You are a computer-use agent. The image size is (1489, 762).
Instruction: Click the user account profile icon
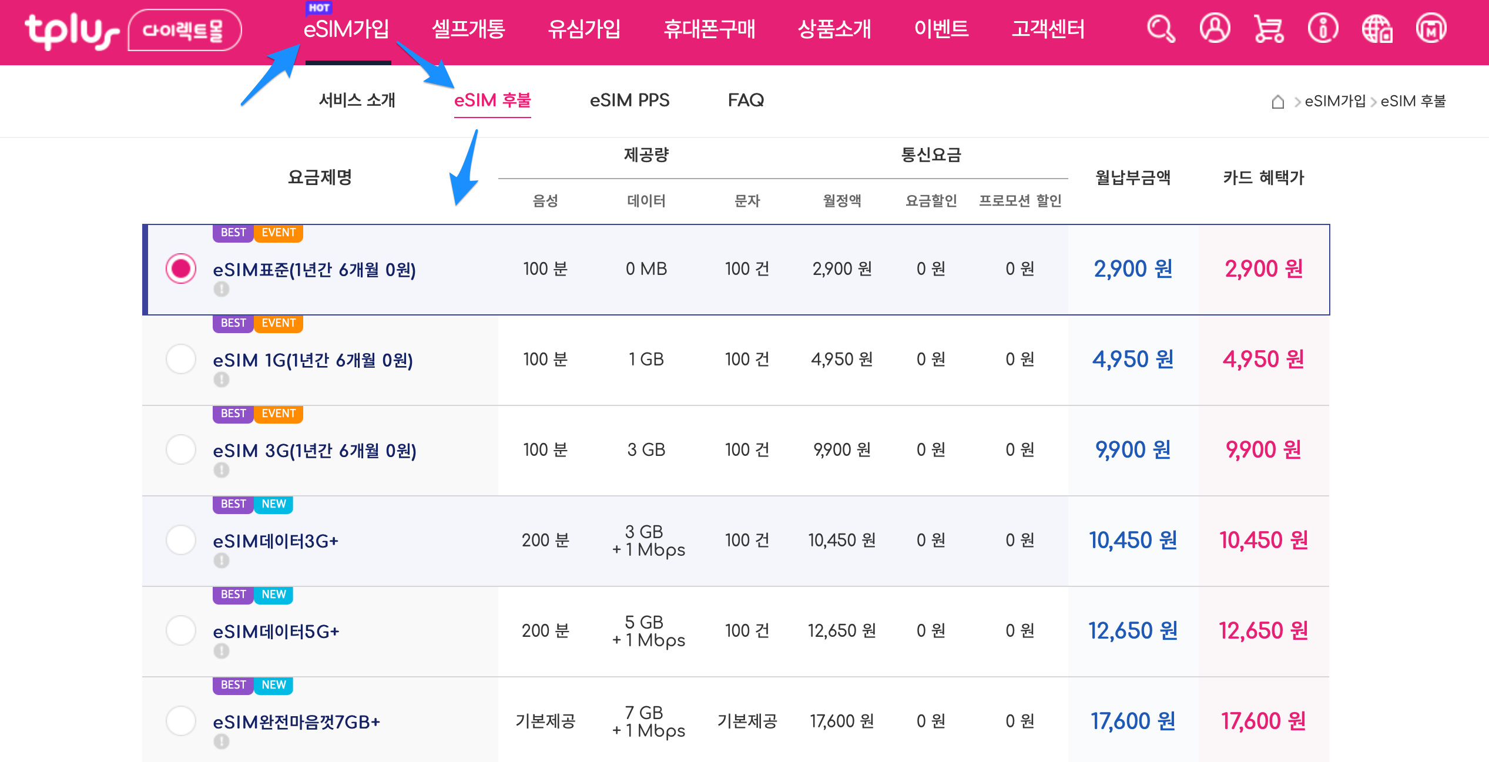(1215, 28)
